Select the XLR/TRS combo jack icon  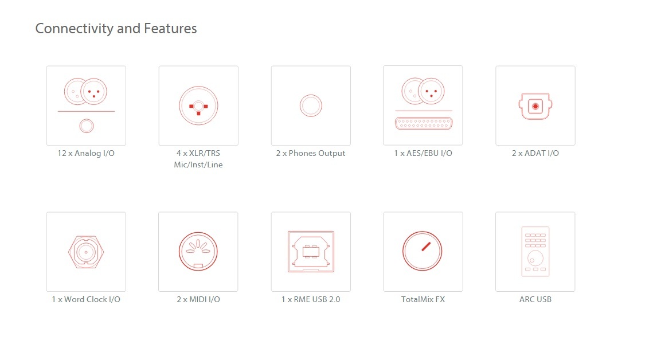(198, 105)
